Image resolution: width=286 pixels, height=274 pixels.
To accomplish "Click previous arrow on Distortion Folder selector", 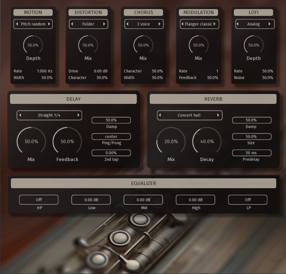I will click(72, 24).
